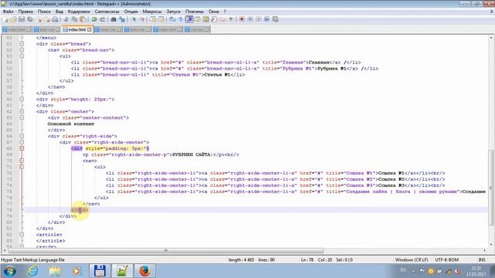
Task: Collapse the fold marker on line 51
Action: point(22,44)
